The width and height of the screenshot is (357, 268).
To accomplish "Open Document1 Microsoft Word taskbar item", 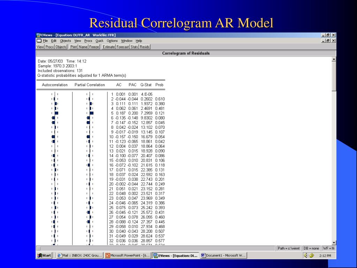I will (223, 255).
